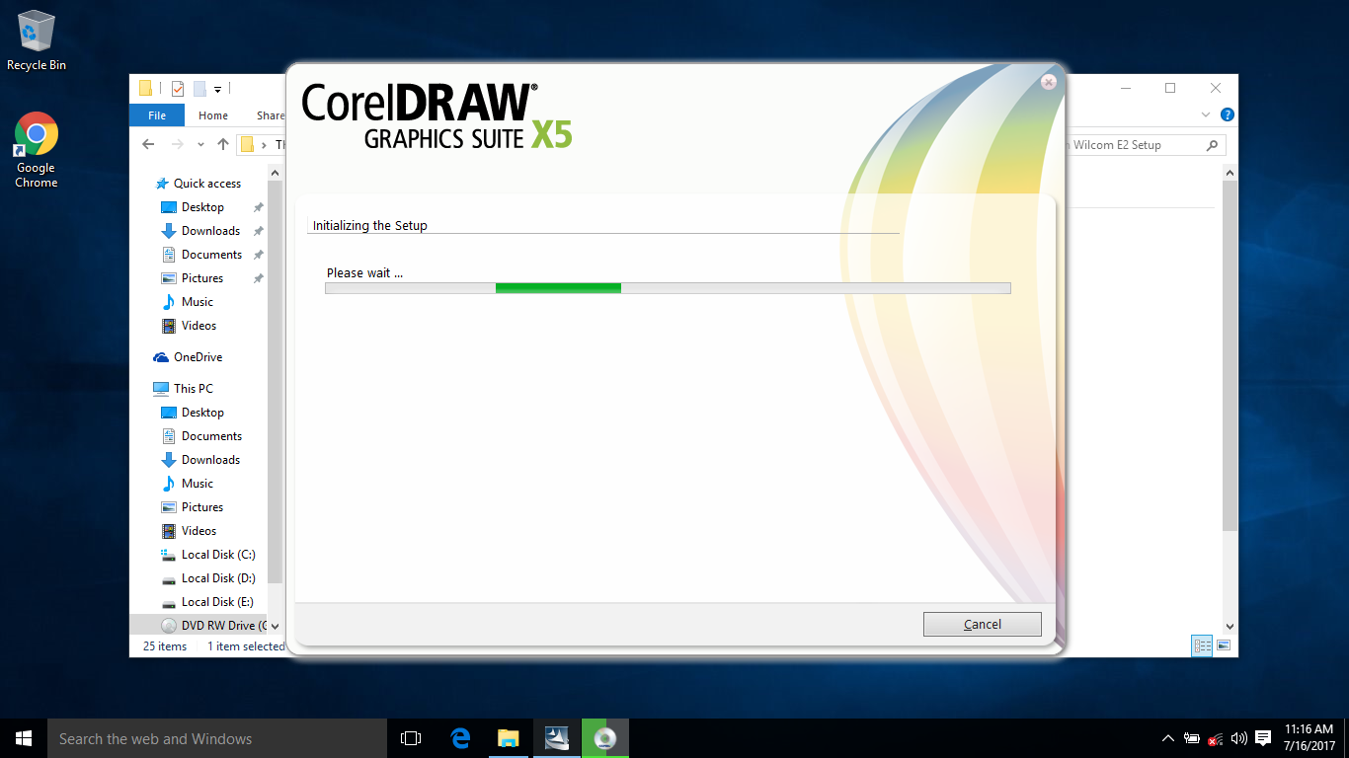Open Recycle Bin desktop icon
Viewport: 1349px width, 758px height.
(x=37, y=40)
